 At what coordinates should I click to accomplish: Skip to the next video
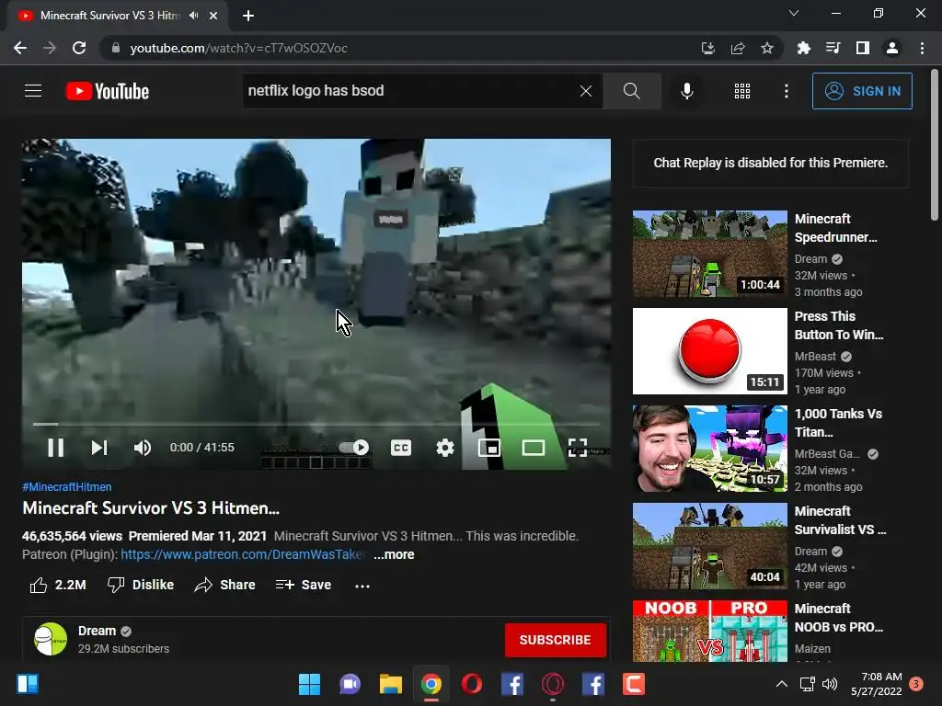tap(99, 448)
